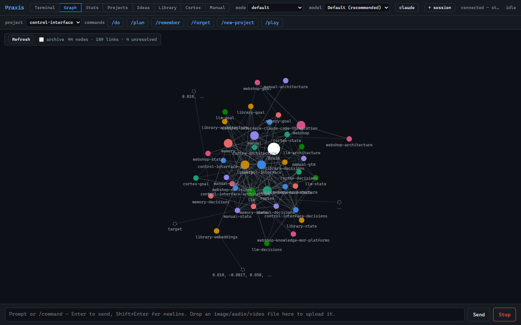The height and width of the screenshot is (325, 521).
Task: Select the llm-state node
Action: pos(315,178)
